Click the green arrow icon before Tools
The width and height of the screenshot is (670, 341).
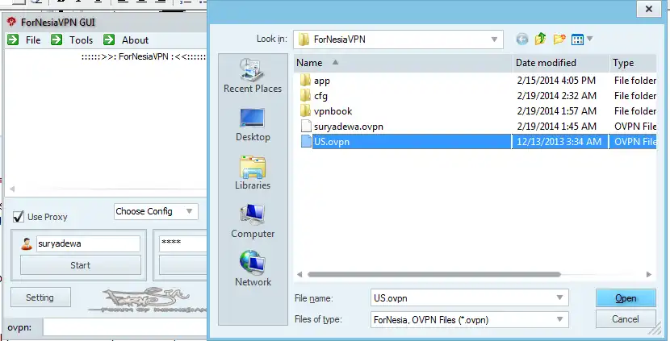57,40
